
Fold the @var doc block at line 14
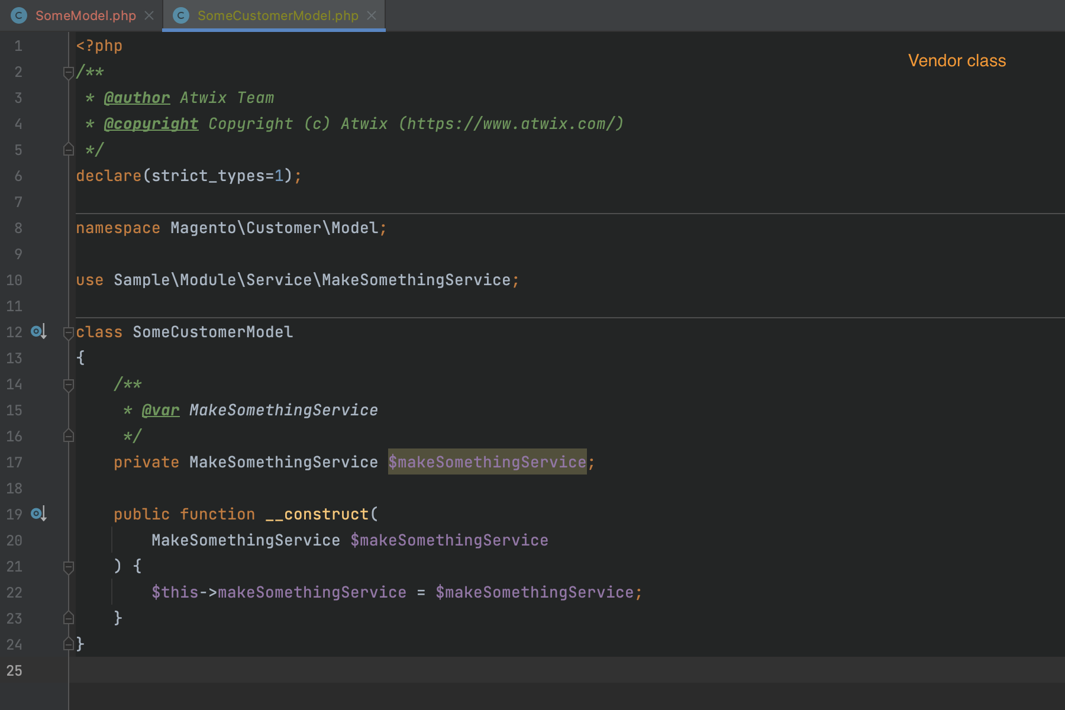[69, 385]
